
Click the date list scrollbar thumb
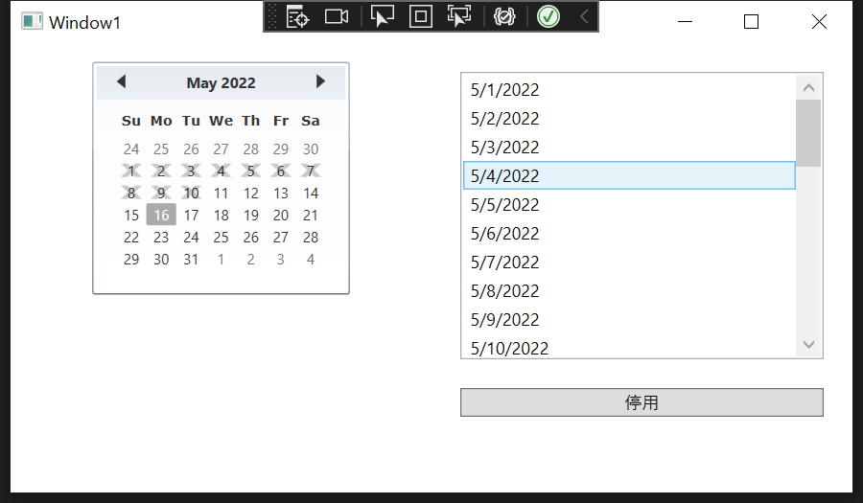point(808,133)
